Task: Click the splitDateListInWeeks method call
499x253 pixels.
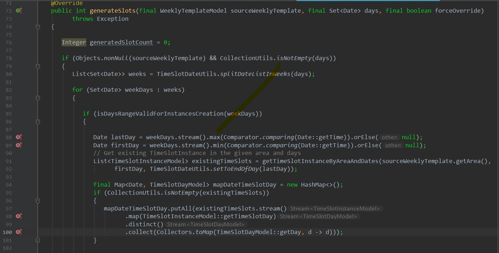Action: click(x=255, y=74)
